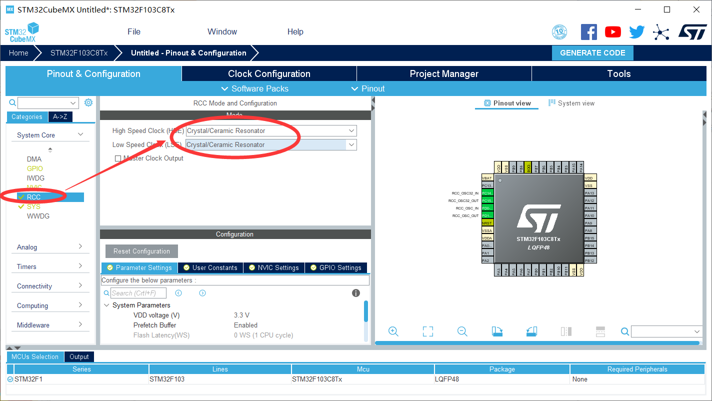
Task: Rotate the chip view clockwise
Action: [497, 331]
